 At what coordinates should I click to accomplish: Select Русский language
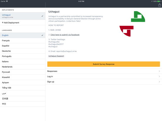(x=23, y=72)
